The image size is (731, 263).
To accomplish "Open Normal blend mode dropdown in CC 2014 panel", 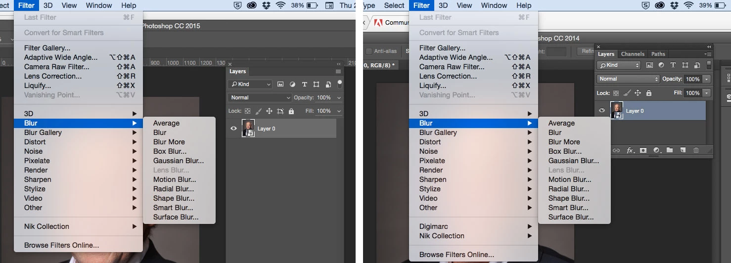I will [x=628, y=79].
